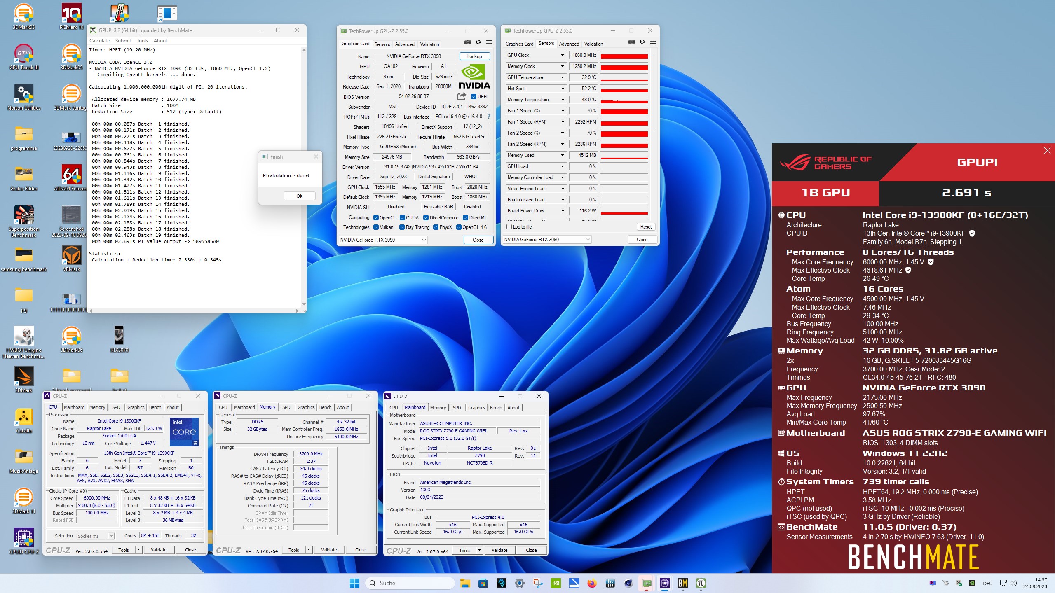The height and width of the screenshot is (593, 1055).
Task: Toggle CUDA computing checkbox
Action: pos(402,218)
